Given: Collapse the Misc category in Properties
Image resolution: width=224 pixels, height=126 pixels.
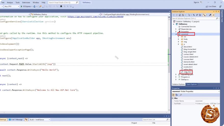Looking at the screenshot, I should (173, 98).
